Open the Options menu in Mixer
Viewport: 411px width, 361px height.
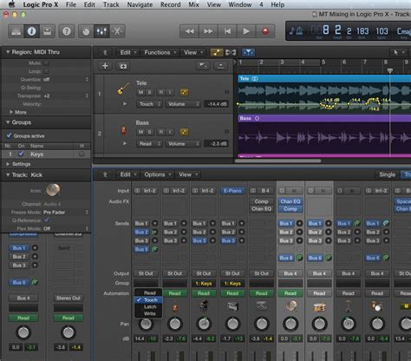click(x=157, y=174)
